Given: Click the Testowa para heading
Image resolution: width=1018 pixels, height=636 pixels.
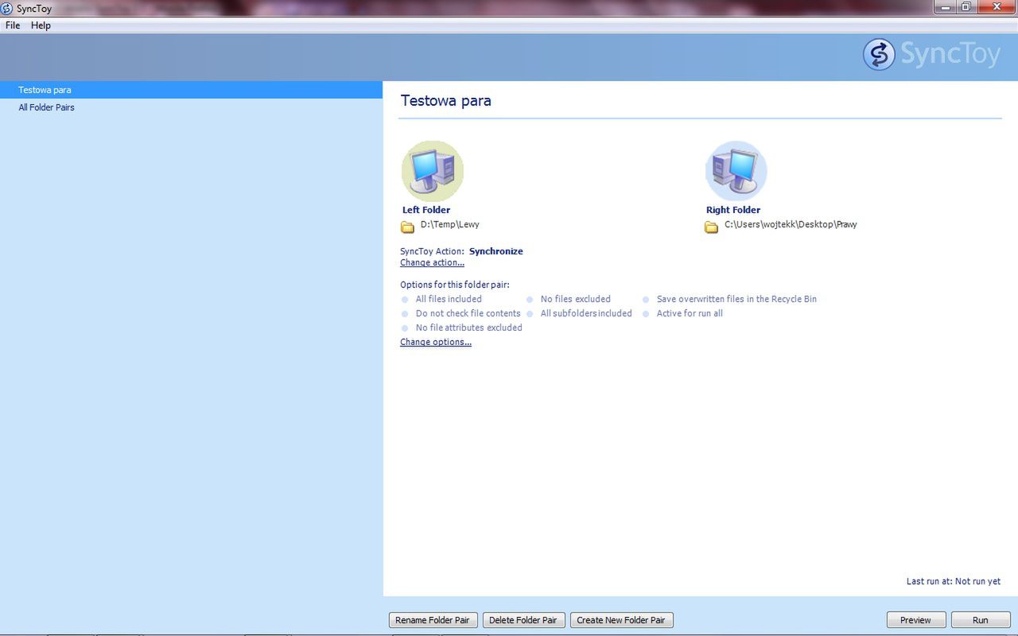Looking at the screenshot, I should tap(446, 101).
